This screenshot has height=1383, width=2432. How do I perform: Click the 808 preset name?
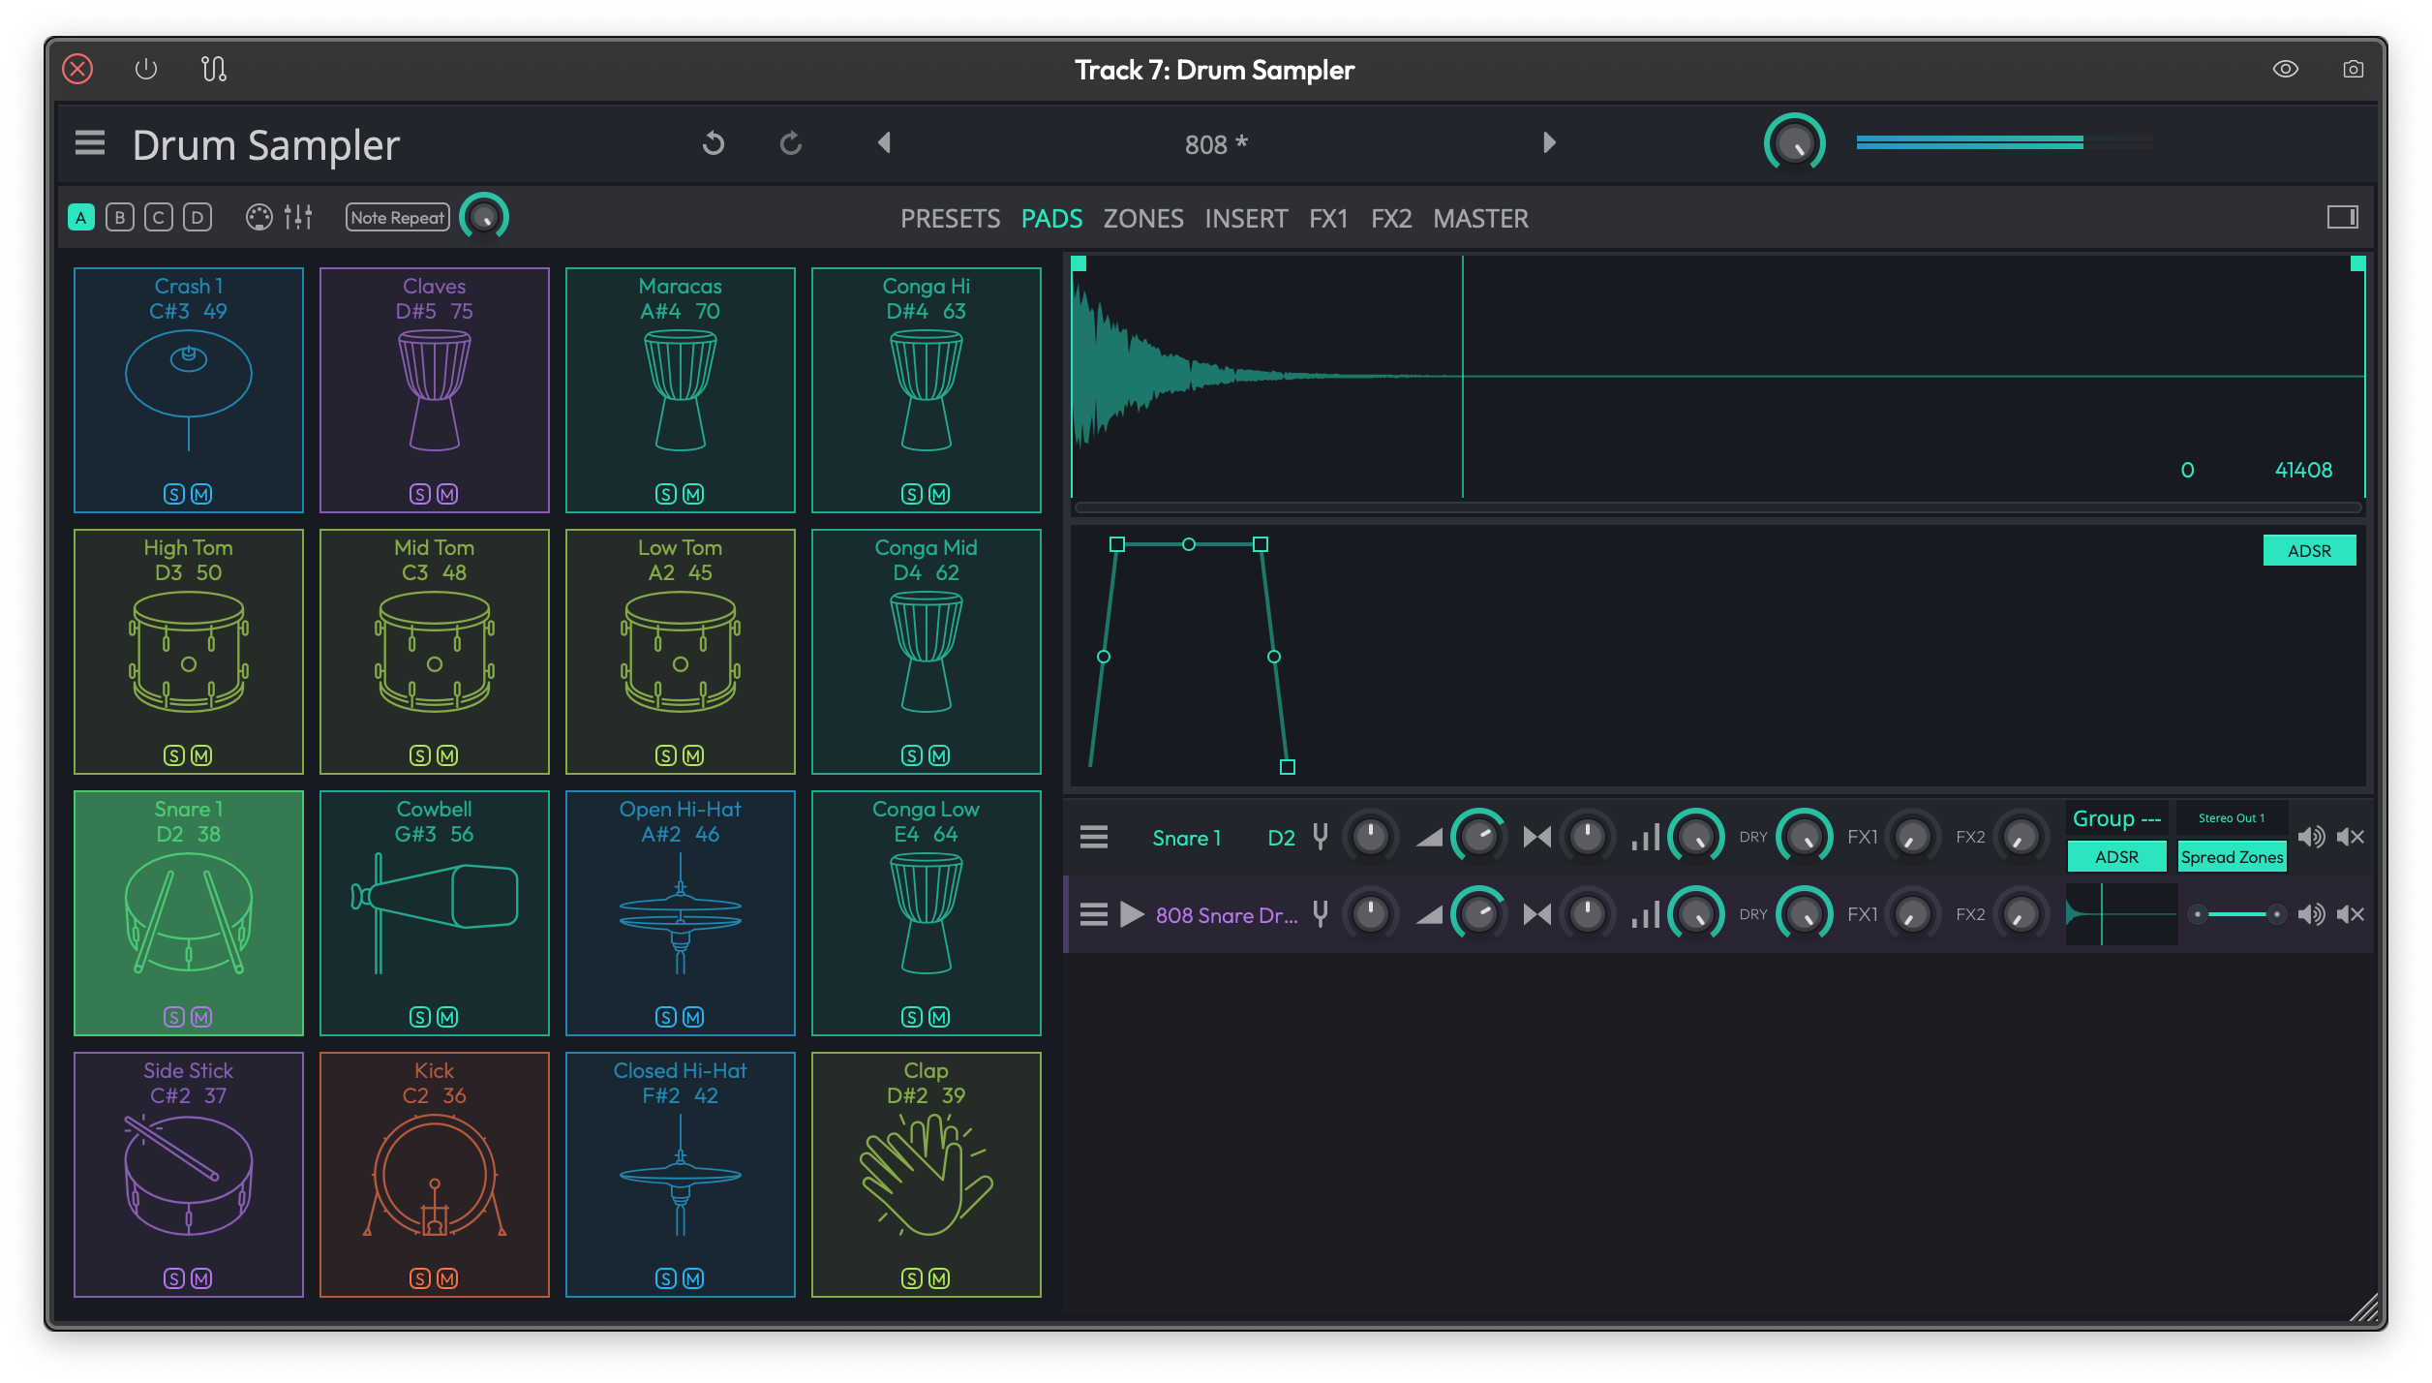tap(1216, 143)
